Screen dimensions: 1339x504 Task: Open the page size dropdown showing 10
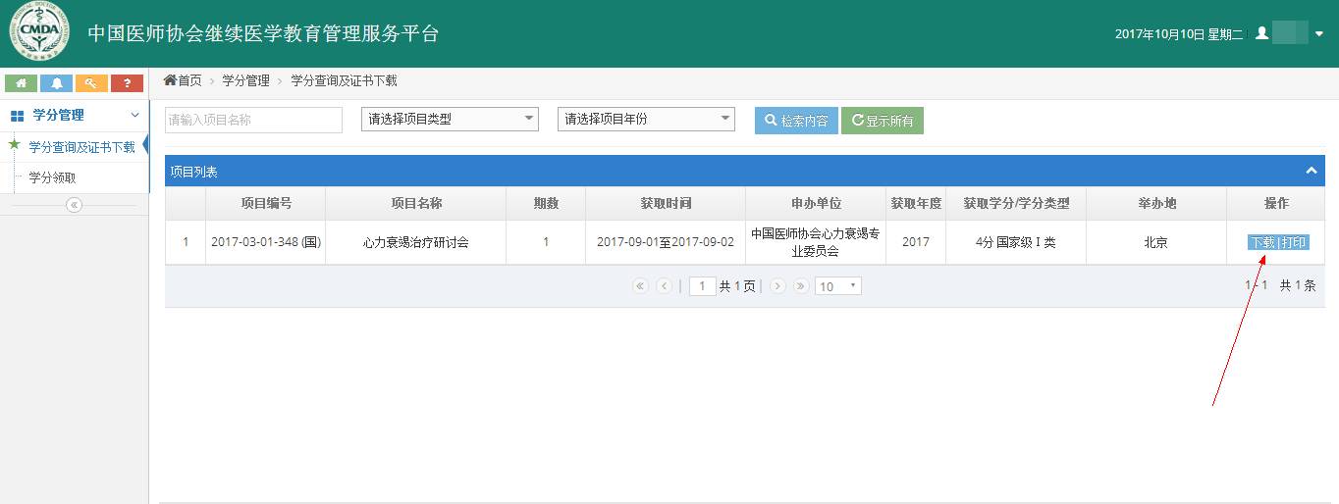[x=838, y=286]
